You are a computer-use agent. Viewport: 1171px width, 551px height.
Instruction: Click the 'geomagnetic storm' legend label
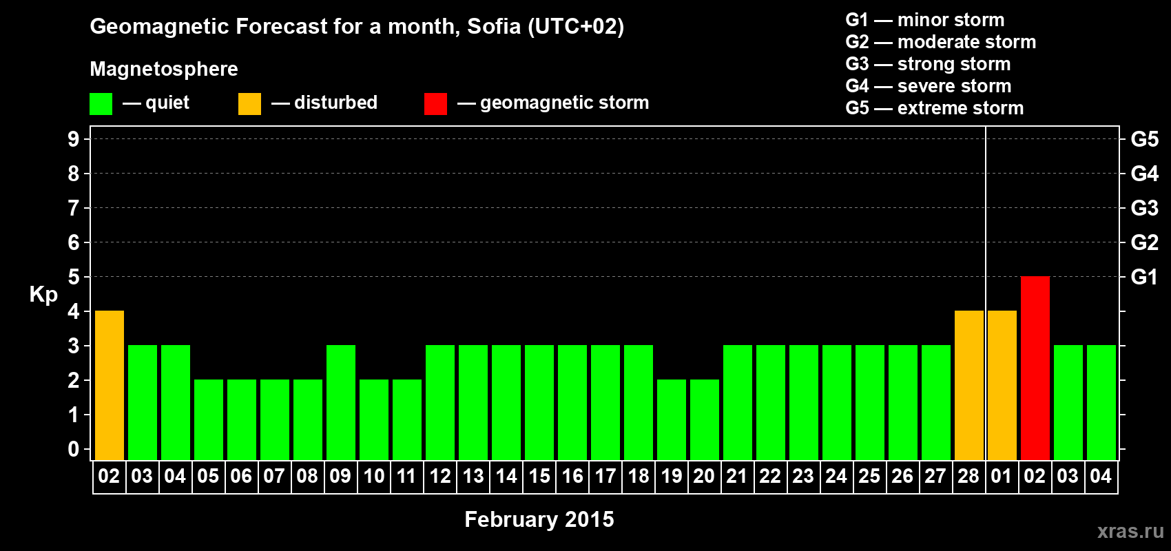click(564, 103)
